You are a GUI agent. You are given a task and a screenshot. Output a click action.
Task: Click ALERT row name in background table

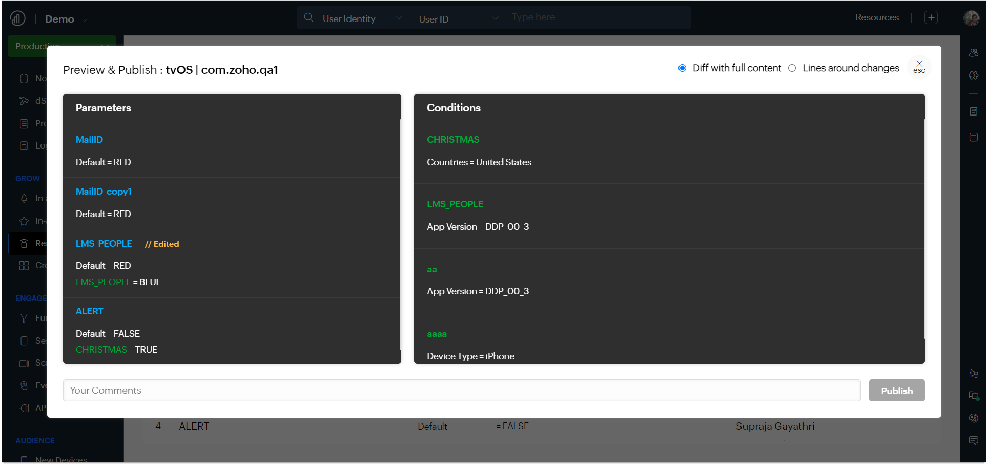coord(194,426)
